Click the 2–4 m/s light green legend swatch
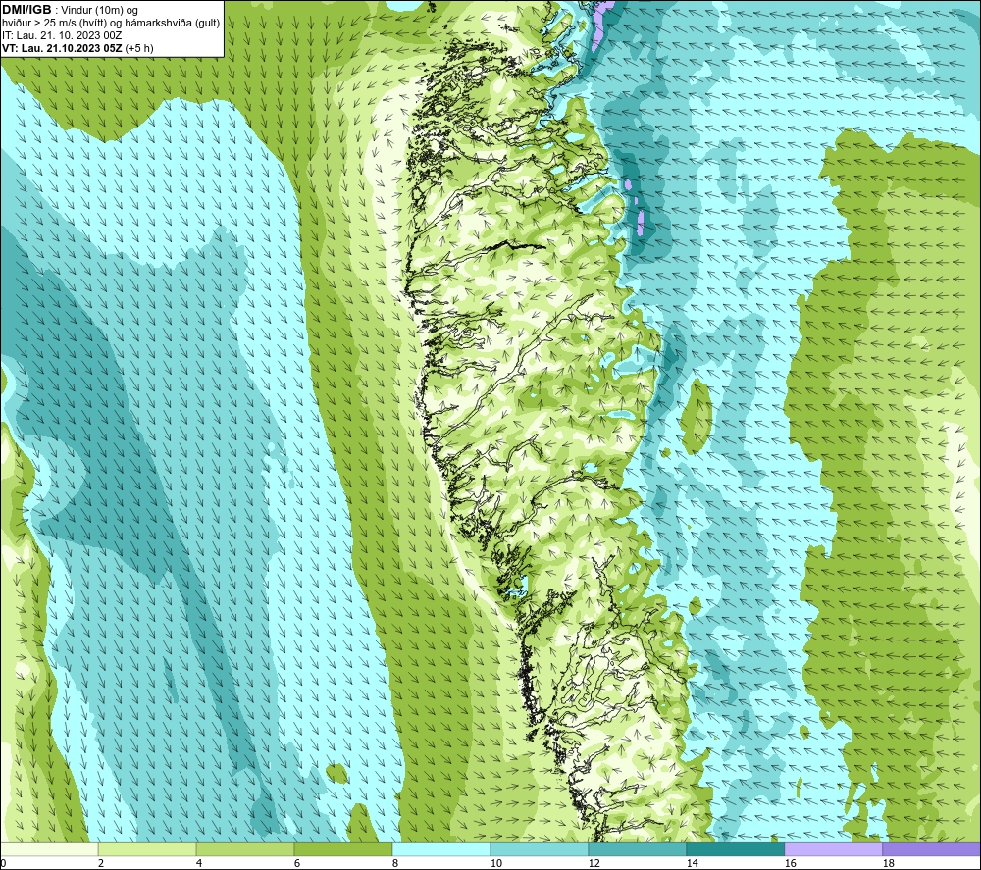The height and width of the screenshot is (870, 981). click(147, 849)
